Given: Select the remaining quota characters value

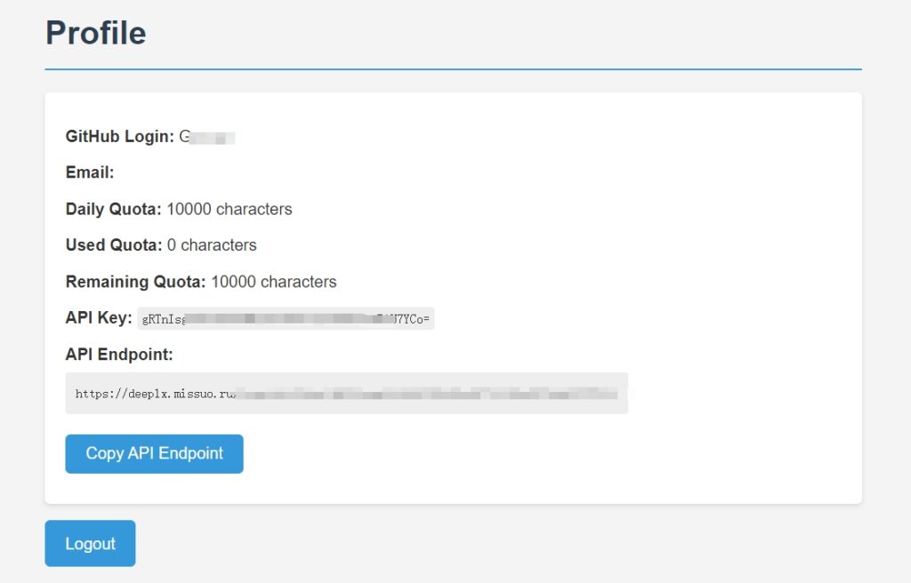Looking at the screenshot, I should coord(273,281).
